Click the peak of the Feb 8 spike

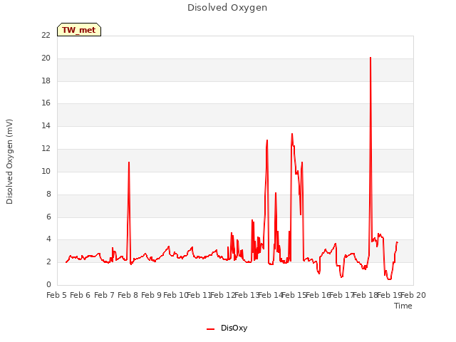[x=129, y=162]
